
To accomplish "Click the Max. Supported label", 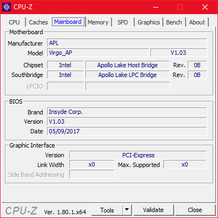I will tap(139, 165).
